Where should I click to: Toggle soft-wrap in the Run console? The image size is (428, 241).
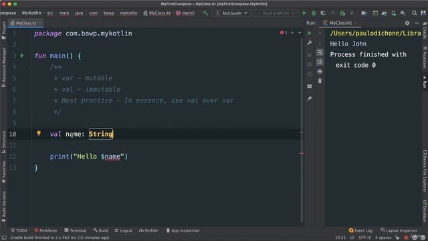coord(320,52)
